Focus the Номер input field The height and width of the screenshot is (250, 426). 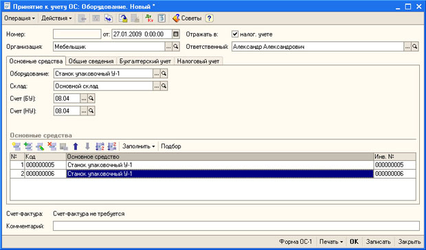77,34
